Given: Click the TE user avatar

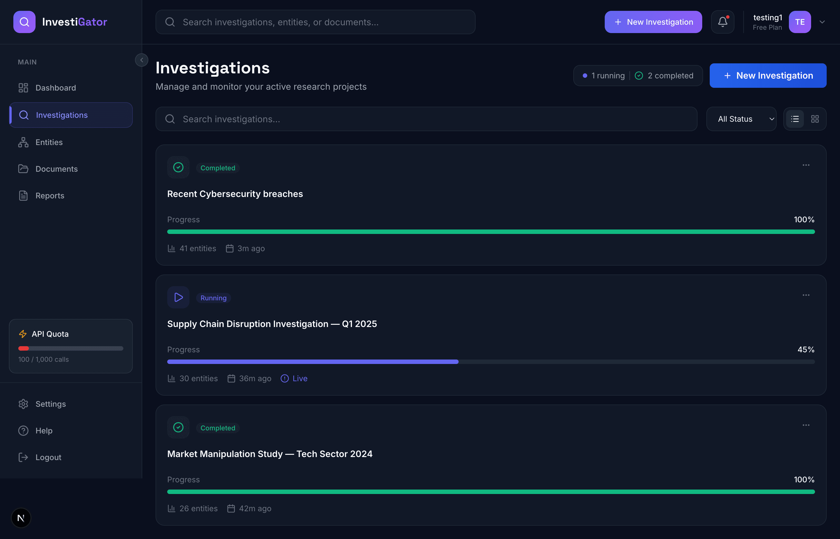Looking at the screenshot, I should 799,22.
